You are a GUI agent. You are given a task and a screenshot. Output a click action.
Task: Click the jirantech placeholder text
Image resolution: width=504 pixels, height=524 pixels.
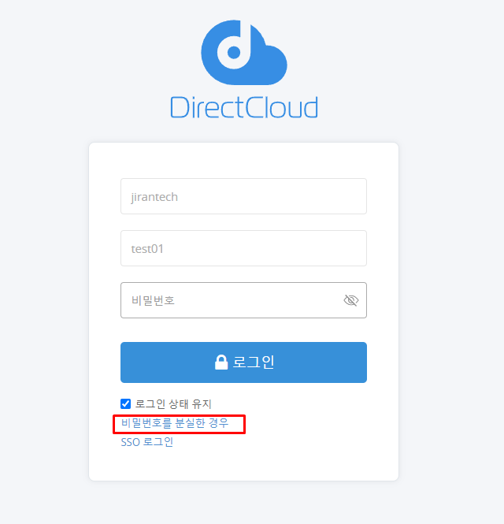(154, 197)
